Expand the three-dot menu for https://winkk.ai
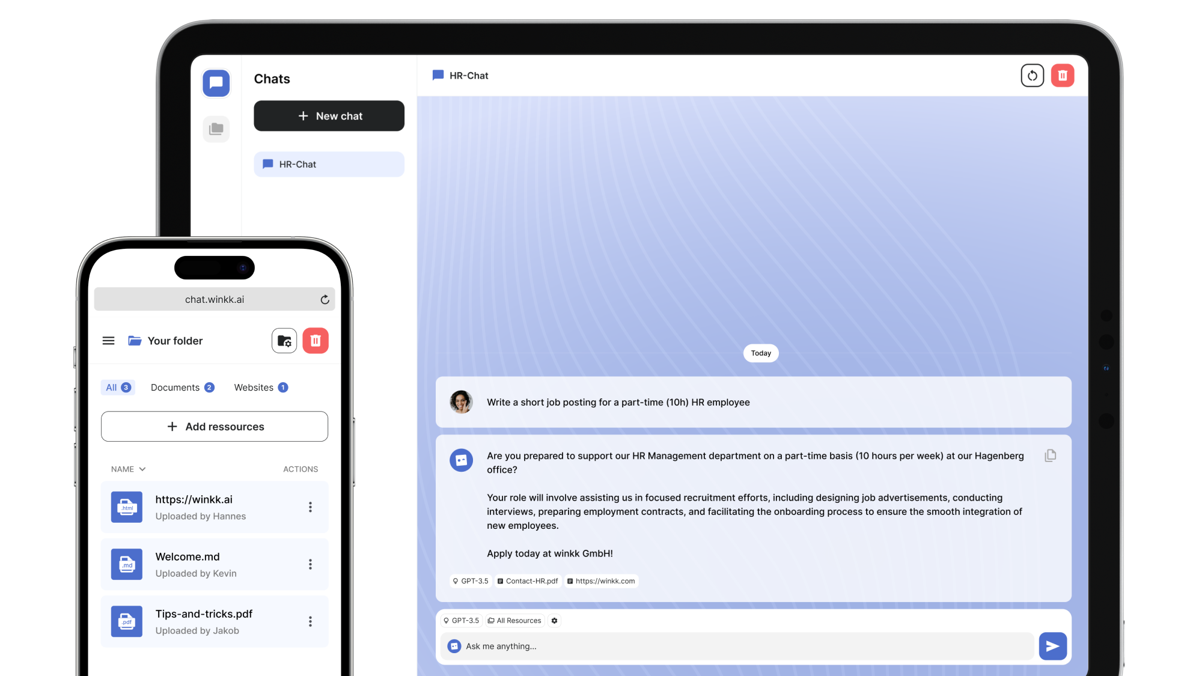This screenshot has width=1202, height=676. [311, 506]
